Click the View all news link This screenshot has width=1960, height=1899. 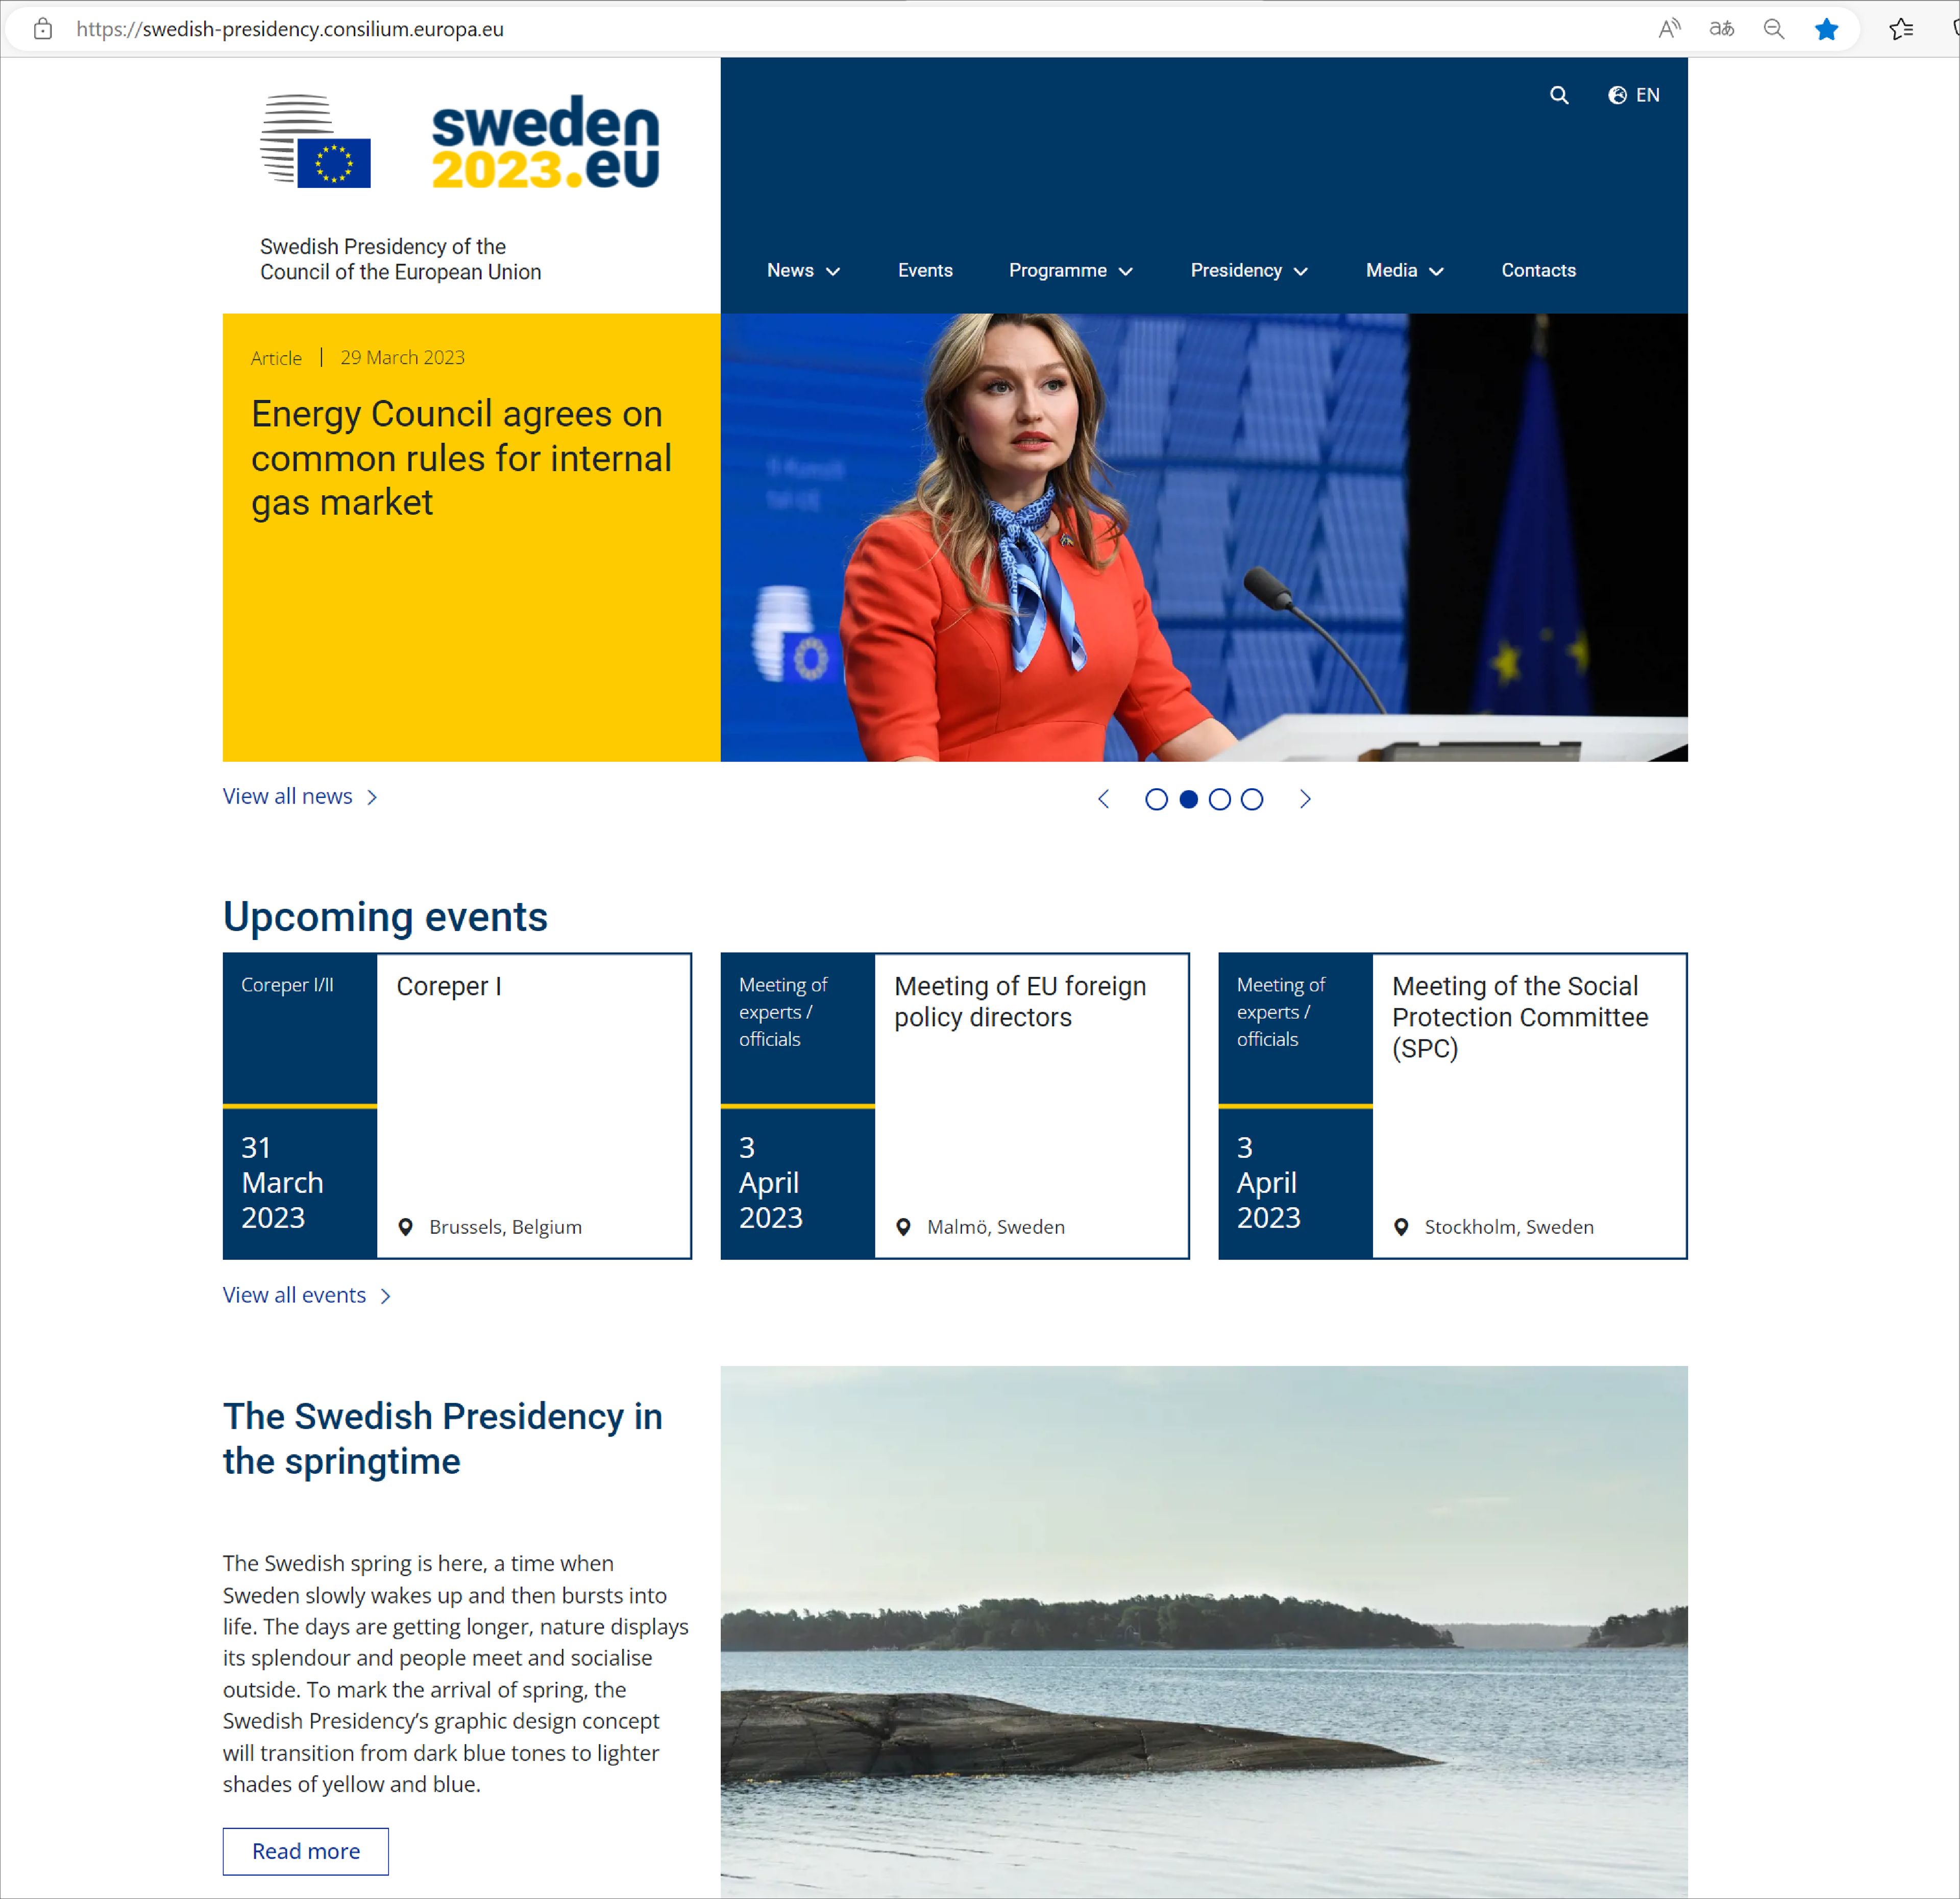coord(300,797)
